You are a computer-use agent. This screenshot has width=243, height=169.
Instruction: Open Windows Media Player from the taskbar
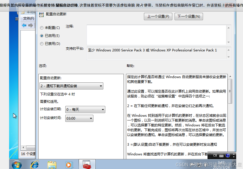click(69, 165)
